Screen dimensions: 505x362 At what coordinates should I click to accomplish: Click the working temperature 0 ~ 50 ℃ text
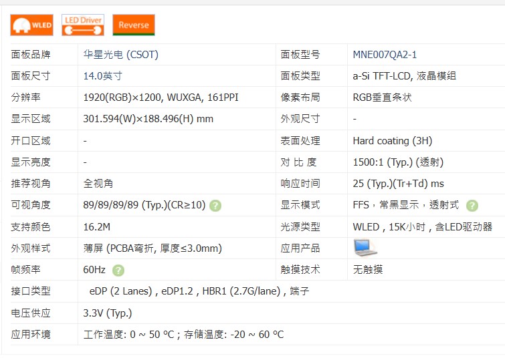pyautogui.click(x=128, y=334)
